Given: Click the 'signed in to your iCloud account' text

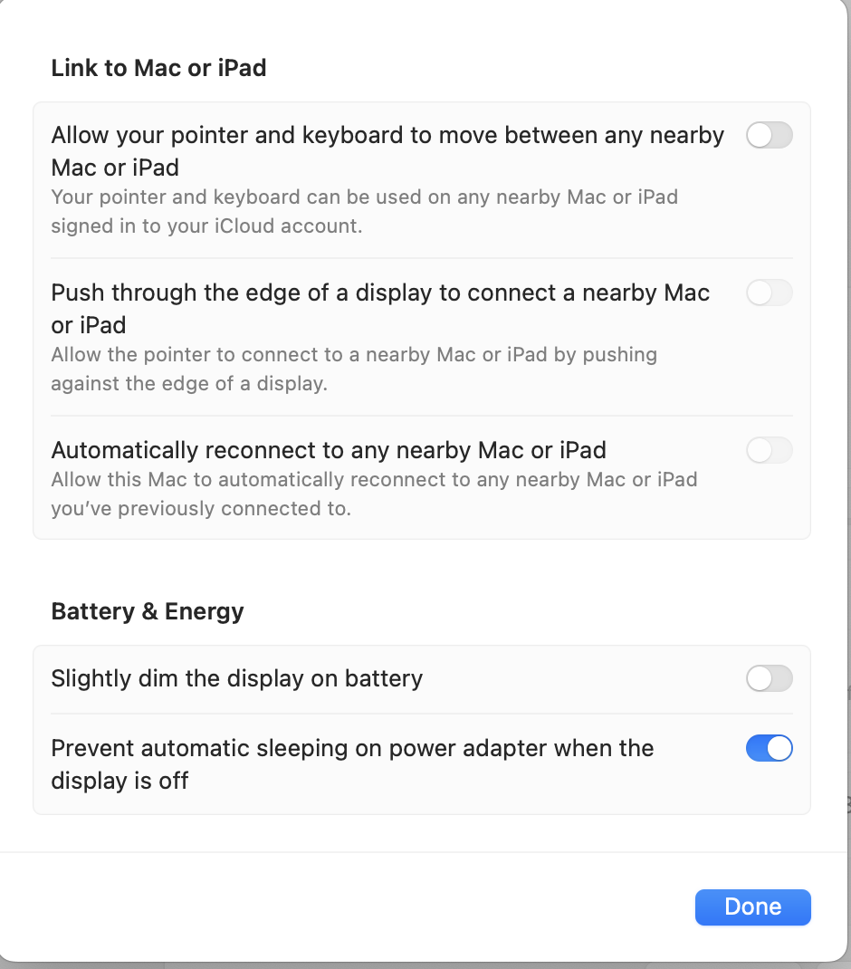Looking at the screenshot, I should pos(206,226).
